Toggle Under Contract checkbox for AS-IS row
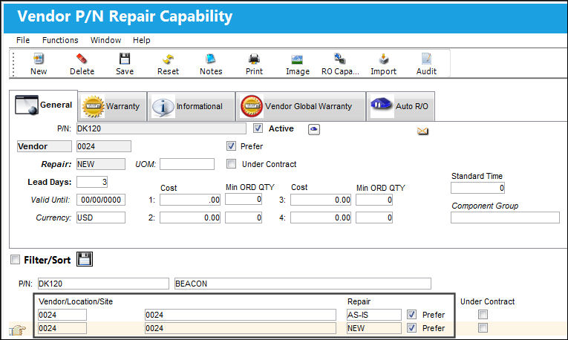 483,314
